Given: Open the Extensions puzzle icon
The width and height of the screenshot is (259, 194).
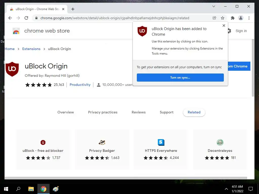Looking at the screenshot, I should pos(233,18).
